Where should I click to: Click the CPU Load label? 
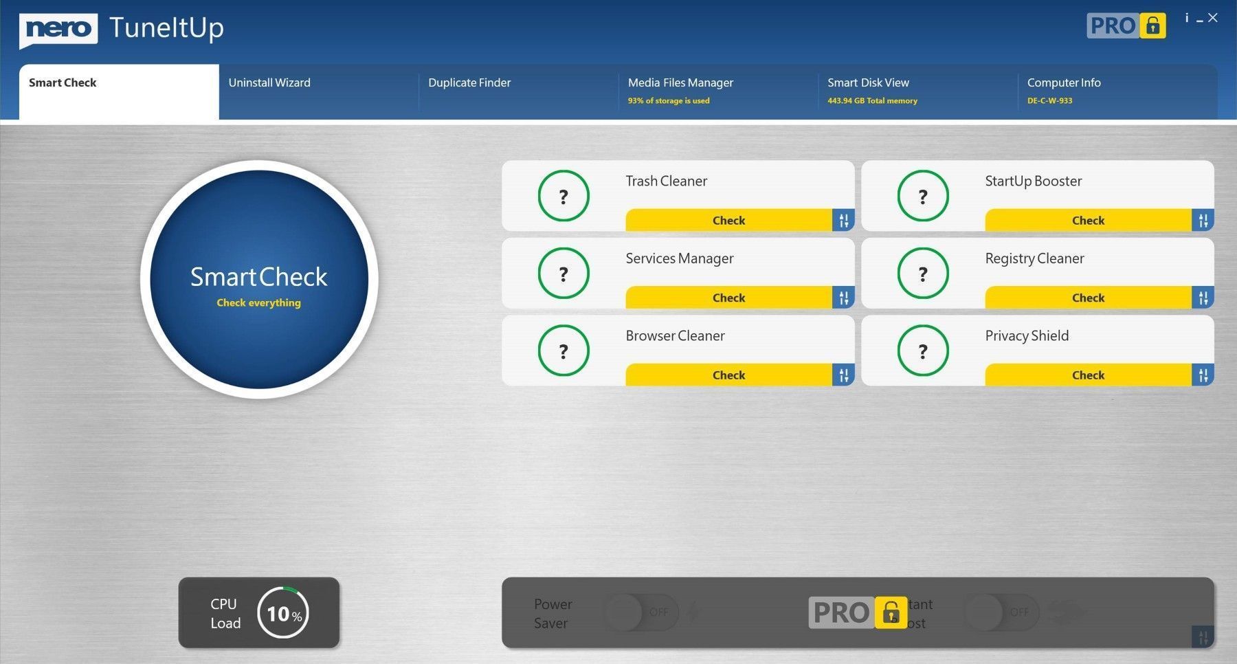coord(225,613)
